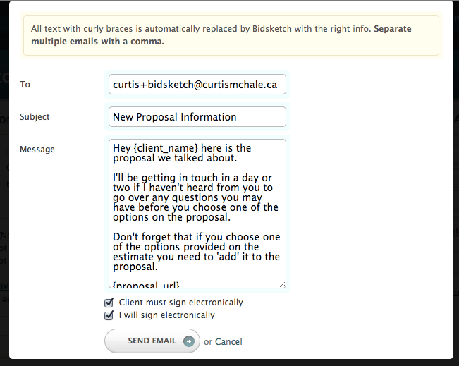Click the Subject field label
This screenshot has height=366, width=459.
pyautogui.click(x=35, y=117)
